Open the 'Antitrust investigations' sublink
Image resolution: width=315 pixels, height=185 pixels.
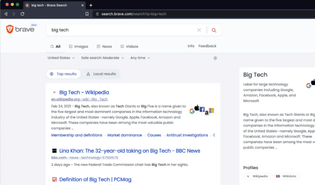tap(187, 135)
